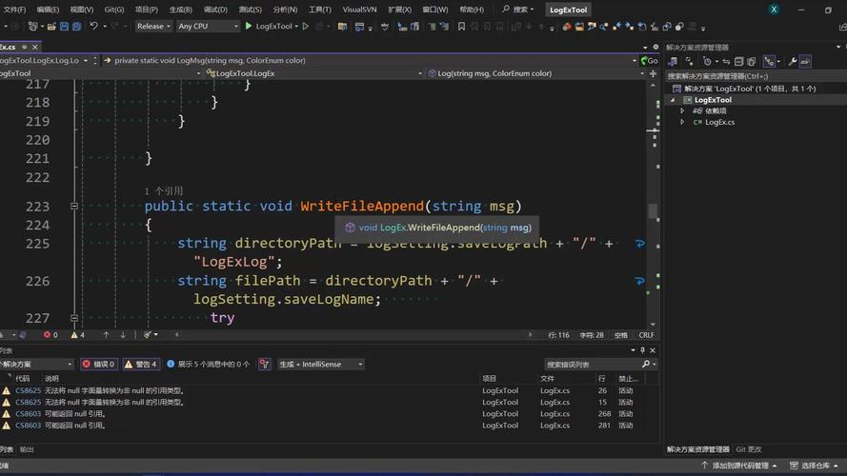Click the CRLF line ending indicator
This screenshot has height=476, width=847.
pos(646,335)
